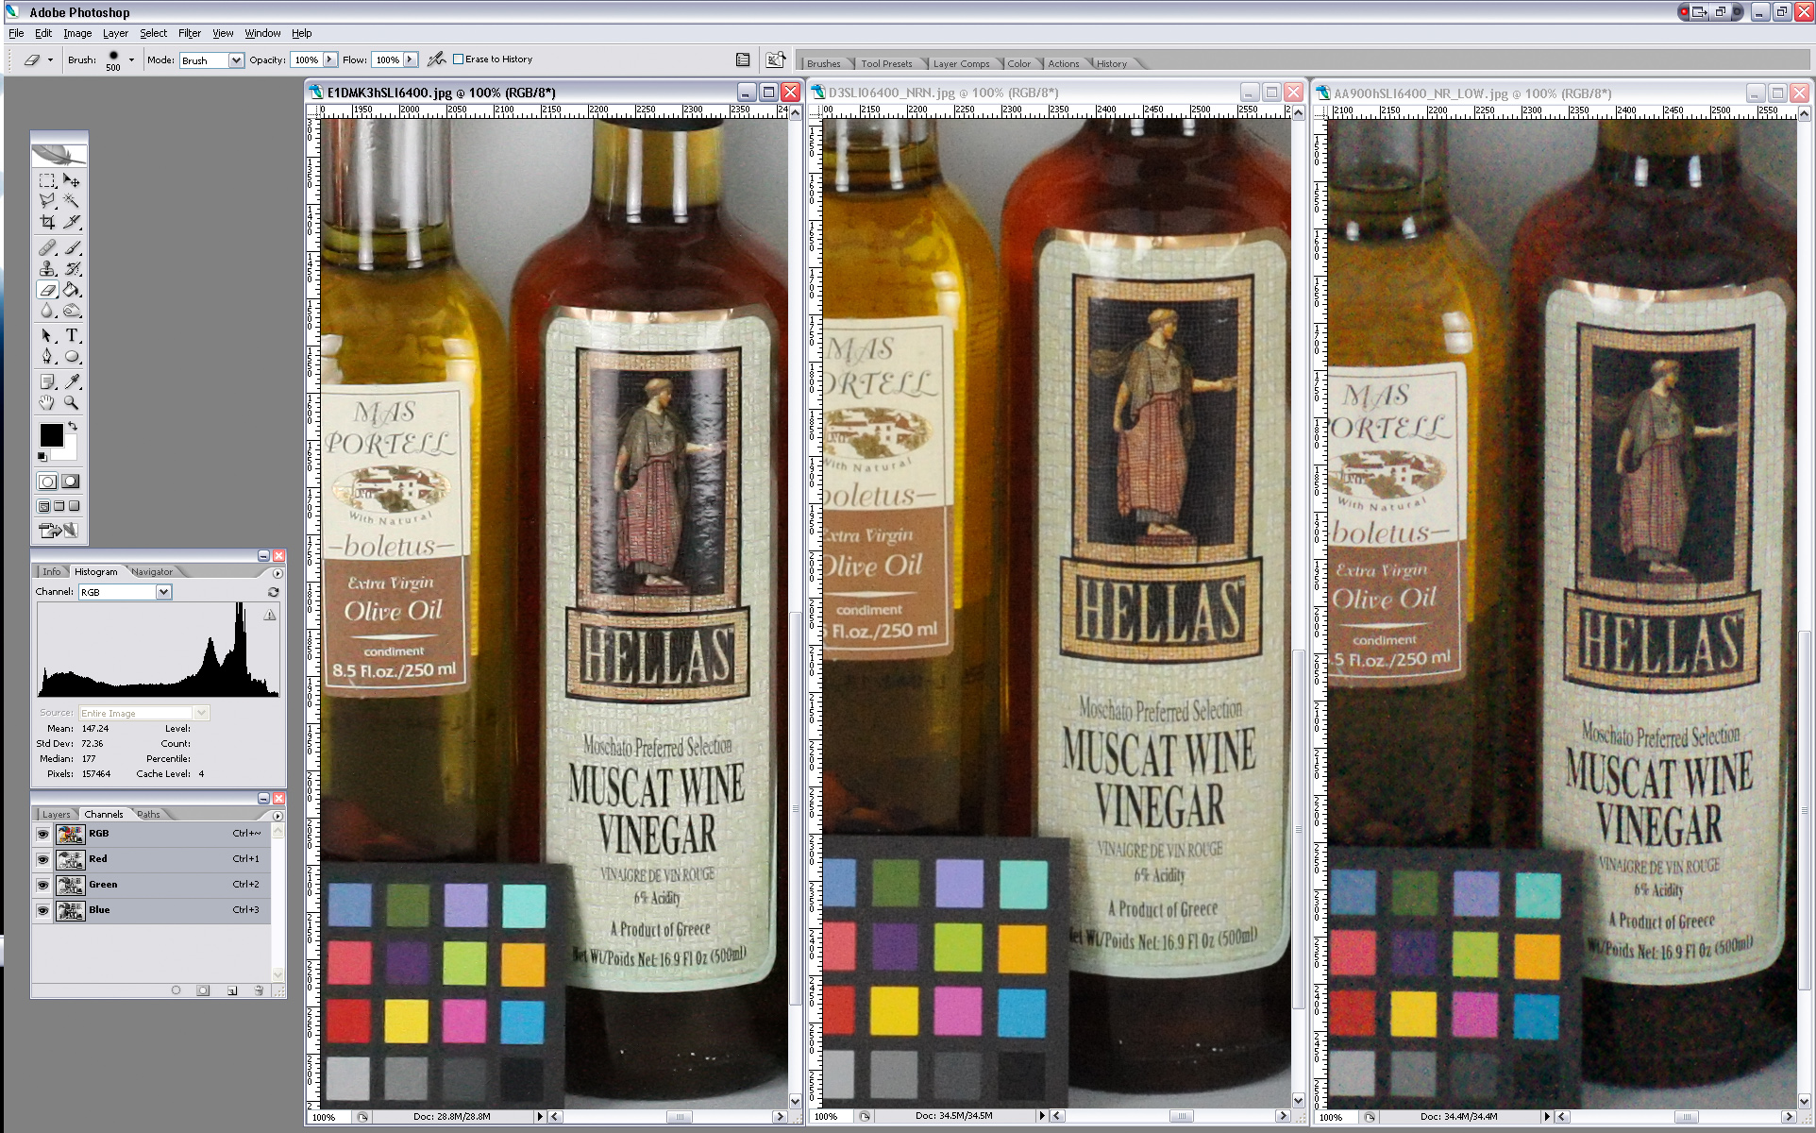Select the Rectangular Marquee tool
Image resolution: width=1816 pixels, height=1133 pixels.
tap(47, 180)
